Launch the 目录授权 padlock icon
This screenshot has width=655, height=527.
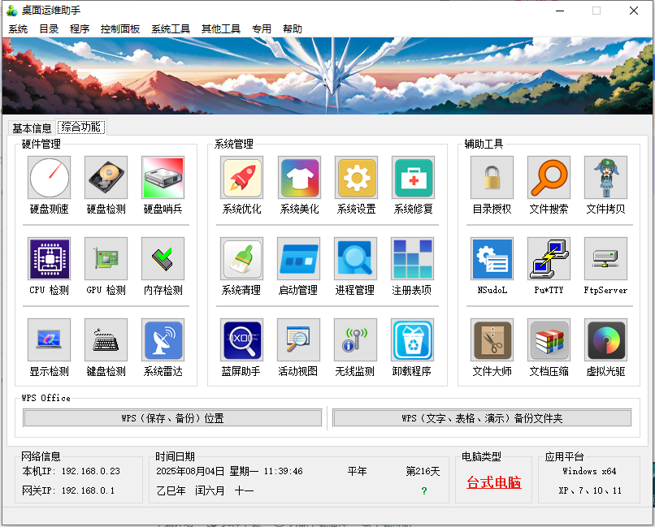(x=492, y=178)
